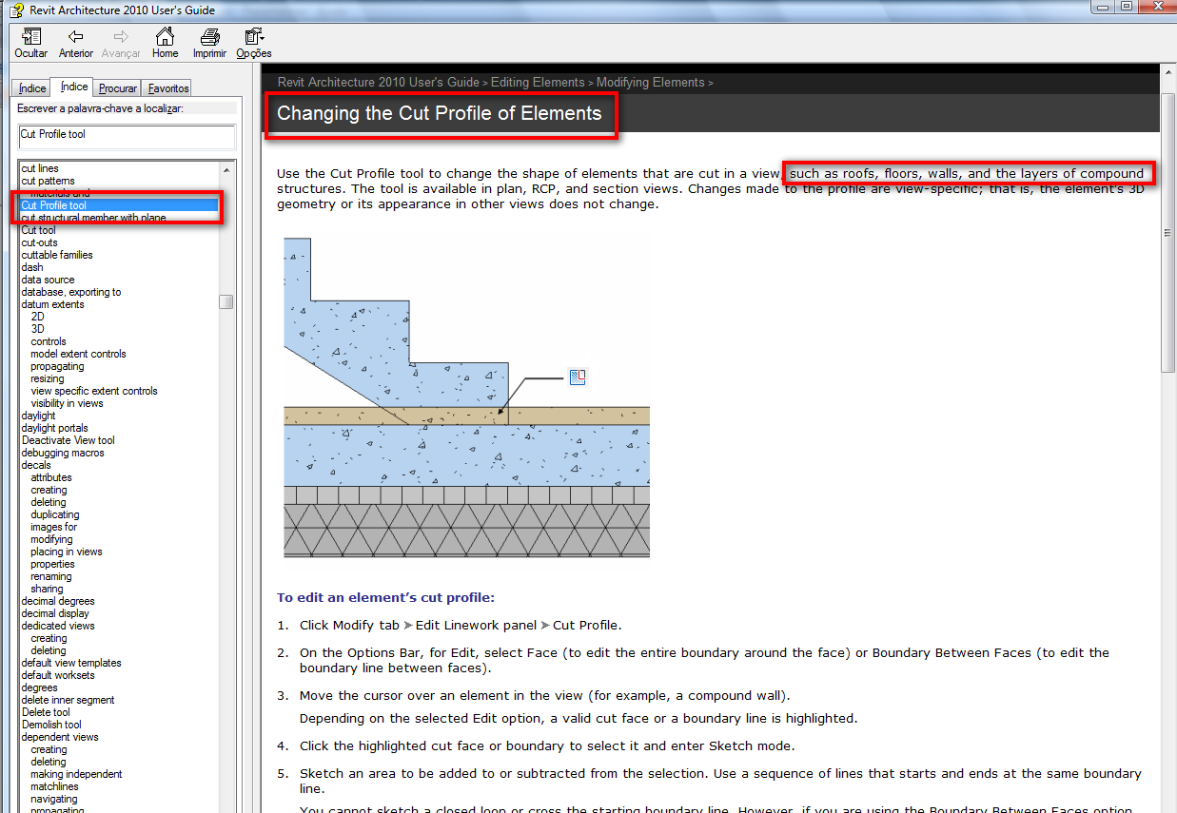Select the 'data source' index entry
Image resolution: width=1177 pixels, height=813 pixels.
(48, 280)
